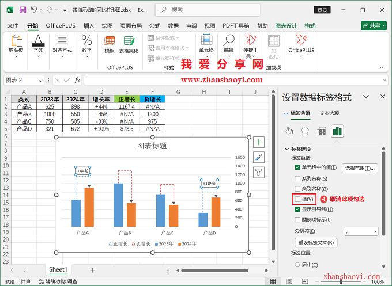Click the insert function fx icon
The height and width of the screenshot is (286, 392).
point(77,80)
